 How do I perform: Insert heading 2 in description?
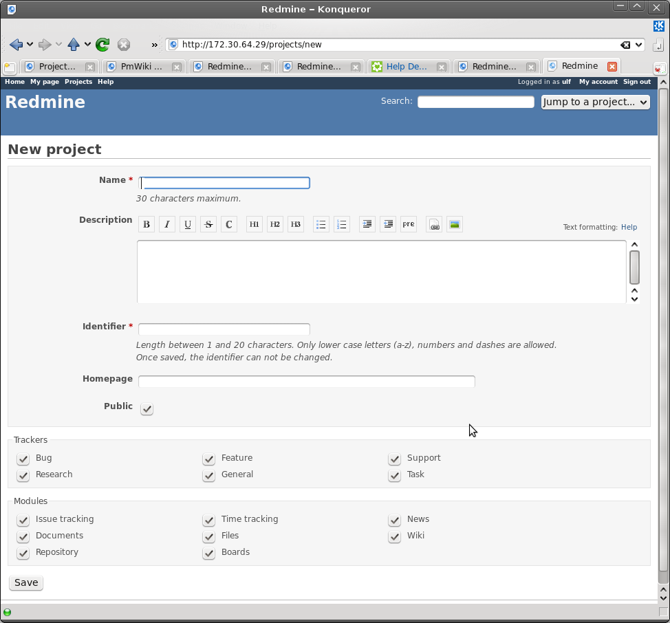point(274,224)
